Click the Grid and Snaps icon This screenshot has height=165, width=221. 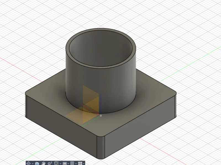point(72,163)
